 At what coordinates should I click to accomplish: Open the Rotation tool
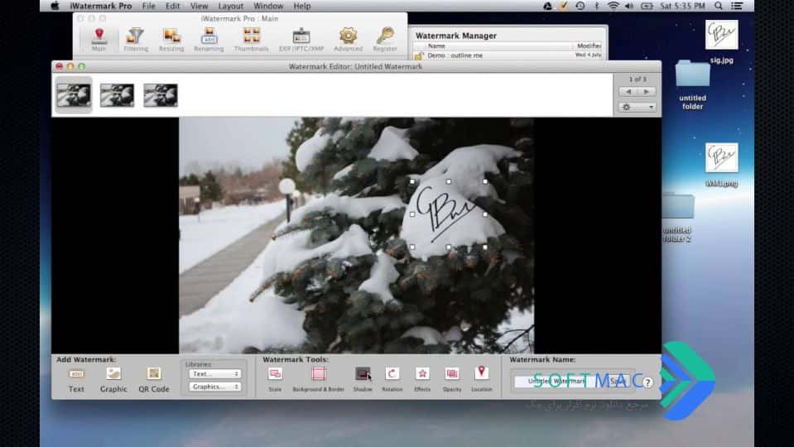point(392,379)
